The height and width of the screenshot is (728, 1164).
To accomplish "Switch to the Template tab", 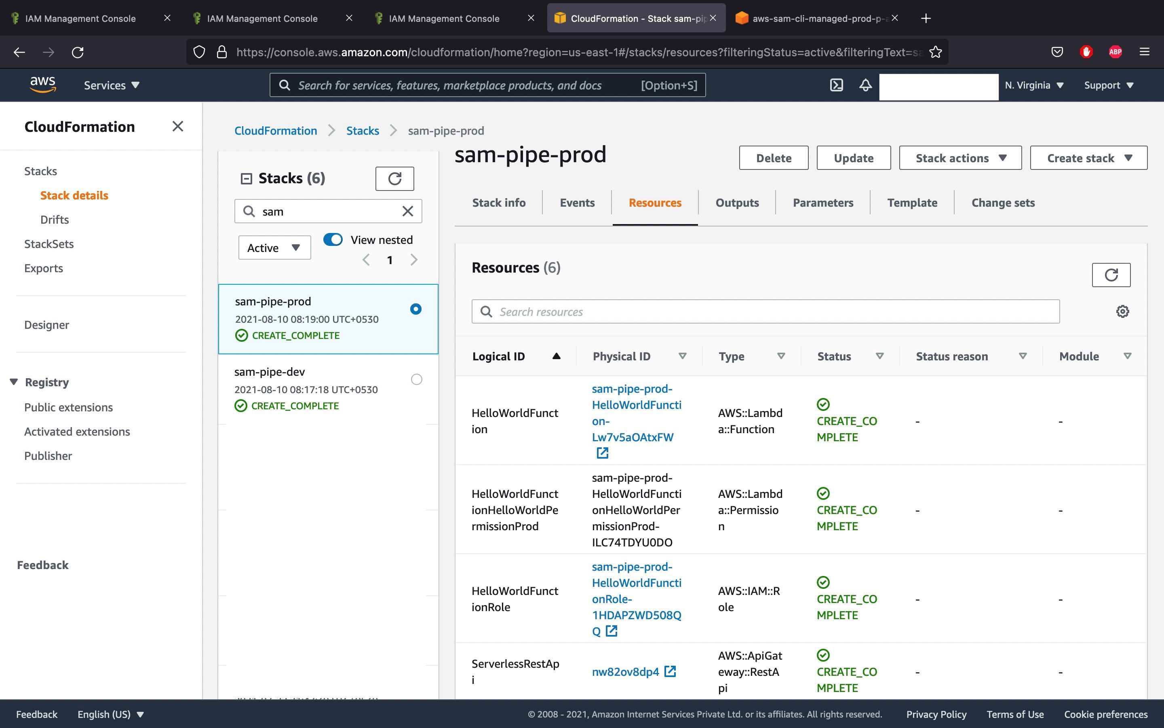I will 912,203.
